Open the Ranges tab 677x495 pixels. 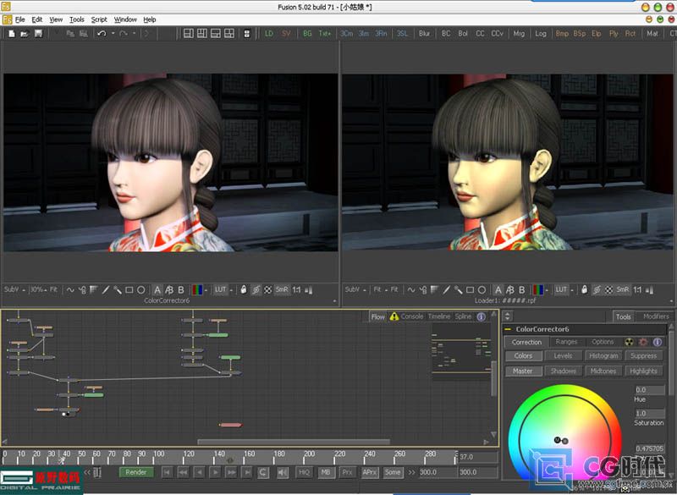pyautogui.click(x=566, y=342)
